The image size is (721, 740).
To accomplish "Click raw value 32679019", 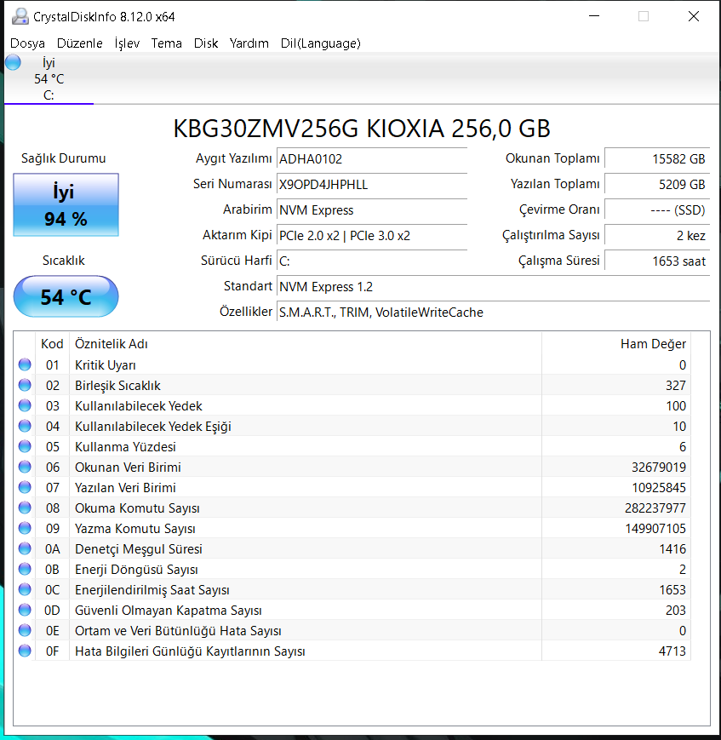I will tap(659, 468).
